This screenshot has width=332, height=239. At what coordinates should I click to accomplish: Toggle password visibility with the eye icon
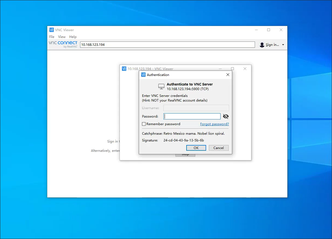pos(226,116)
